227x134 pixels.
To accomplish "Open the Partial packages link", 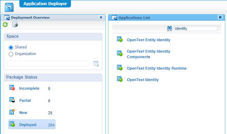I will (x=25, y=100).
